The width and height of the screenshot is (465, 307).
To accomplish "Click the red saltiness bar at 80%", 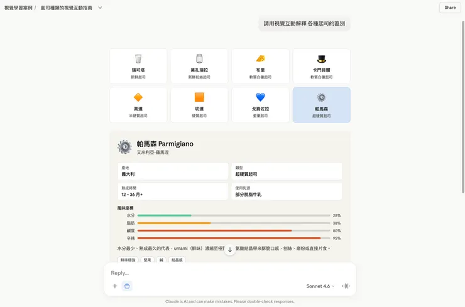I will (214, 230).
